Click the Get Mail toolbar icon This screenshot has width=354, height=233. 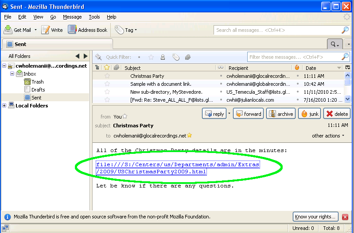coord(9,30)
